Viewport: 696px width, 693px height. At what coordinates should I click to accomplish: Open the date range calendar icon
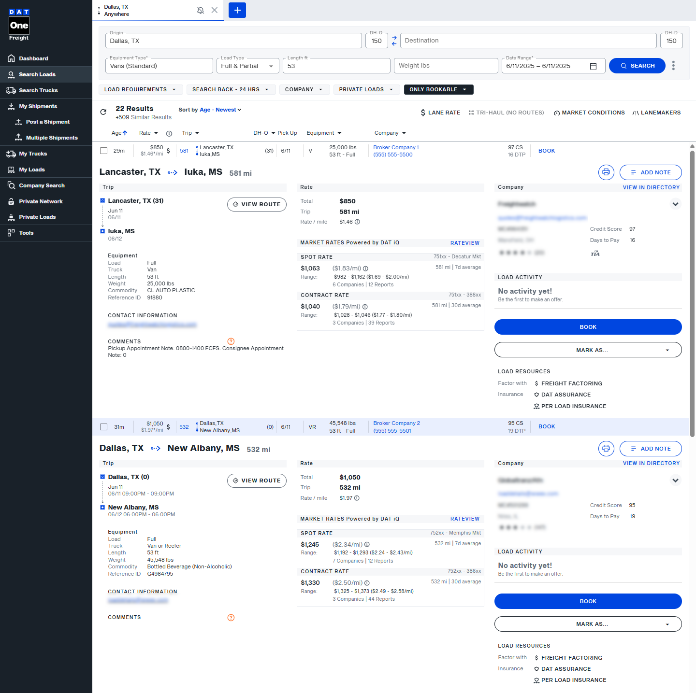[594, 66]
